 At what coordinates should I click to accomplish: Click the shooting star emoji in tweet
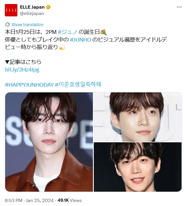[x=62, y=47]
